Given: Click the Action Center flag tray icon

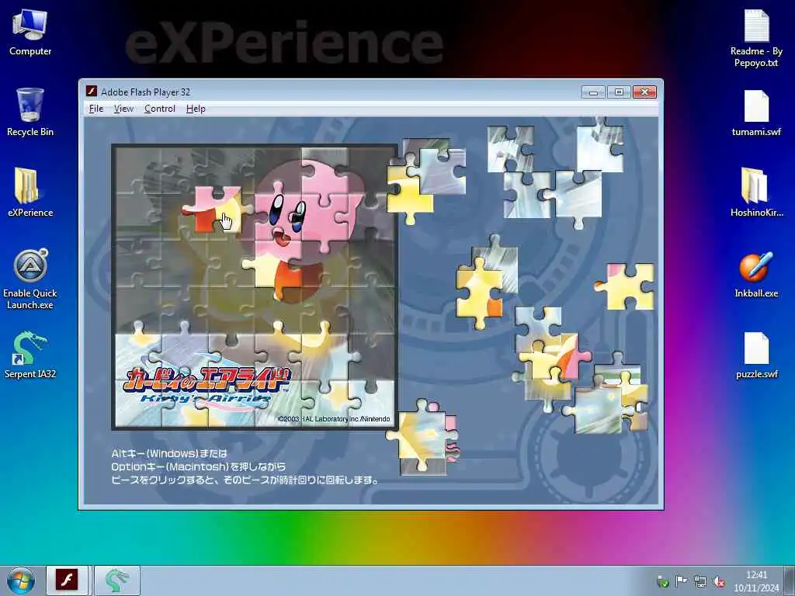Looking at the screenshot, I should click(x=681, y=580).
